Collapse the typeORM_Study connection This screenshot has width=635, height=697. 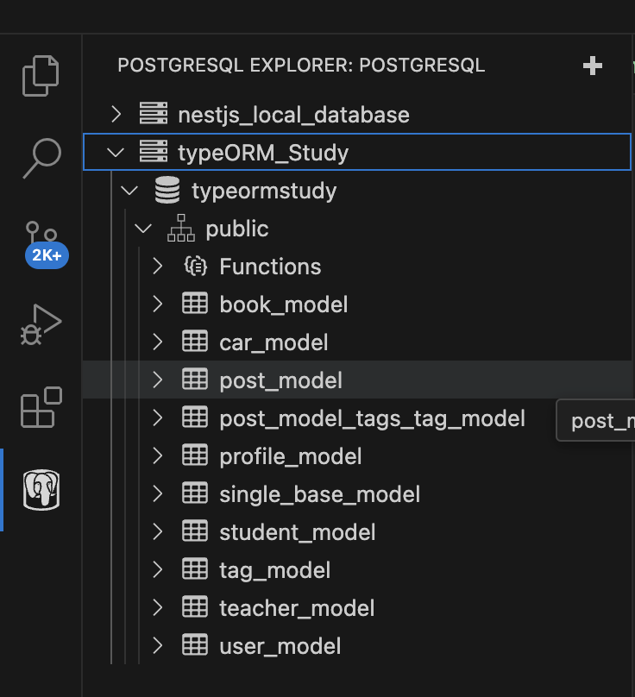pyautogui.click(x=116, y=153)
